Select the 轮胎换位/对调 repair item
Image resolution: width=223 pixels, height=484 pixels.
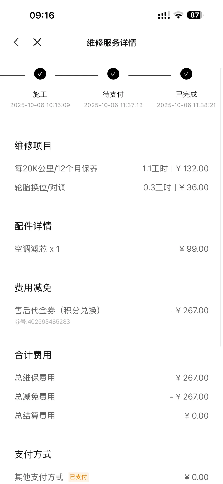tap(40, 187)
